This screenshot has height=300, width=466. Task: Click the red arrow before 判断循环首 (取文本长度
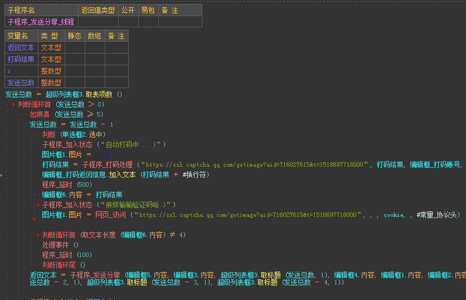(38, 235)
